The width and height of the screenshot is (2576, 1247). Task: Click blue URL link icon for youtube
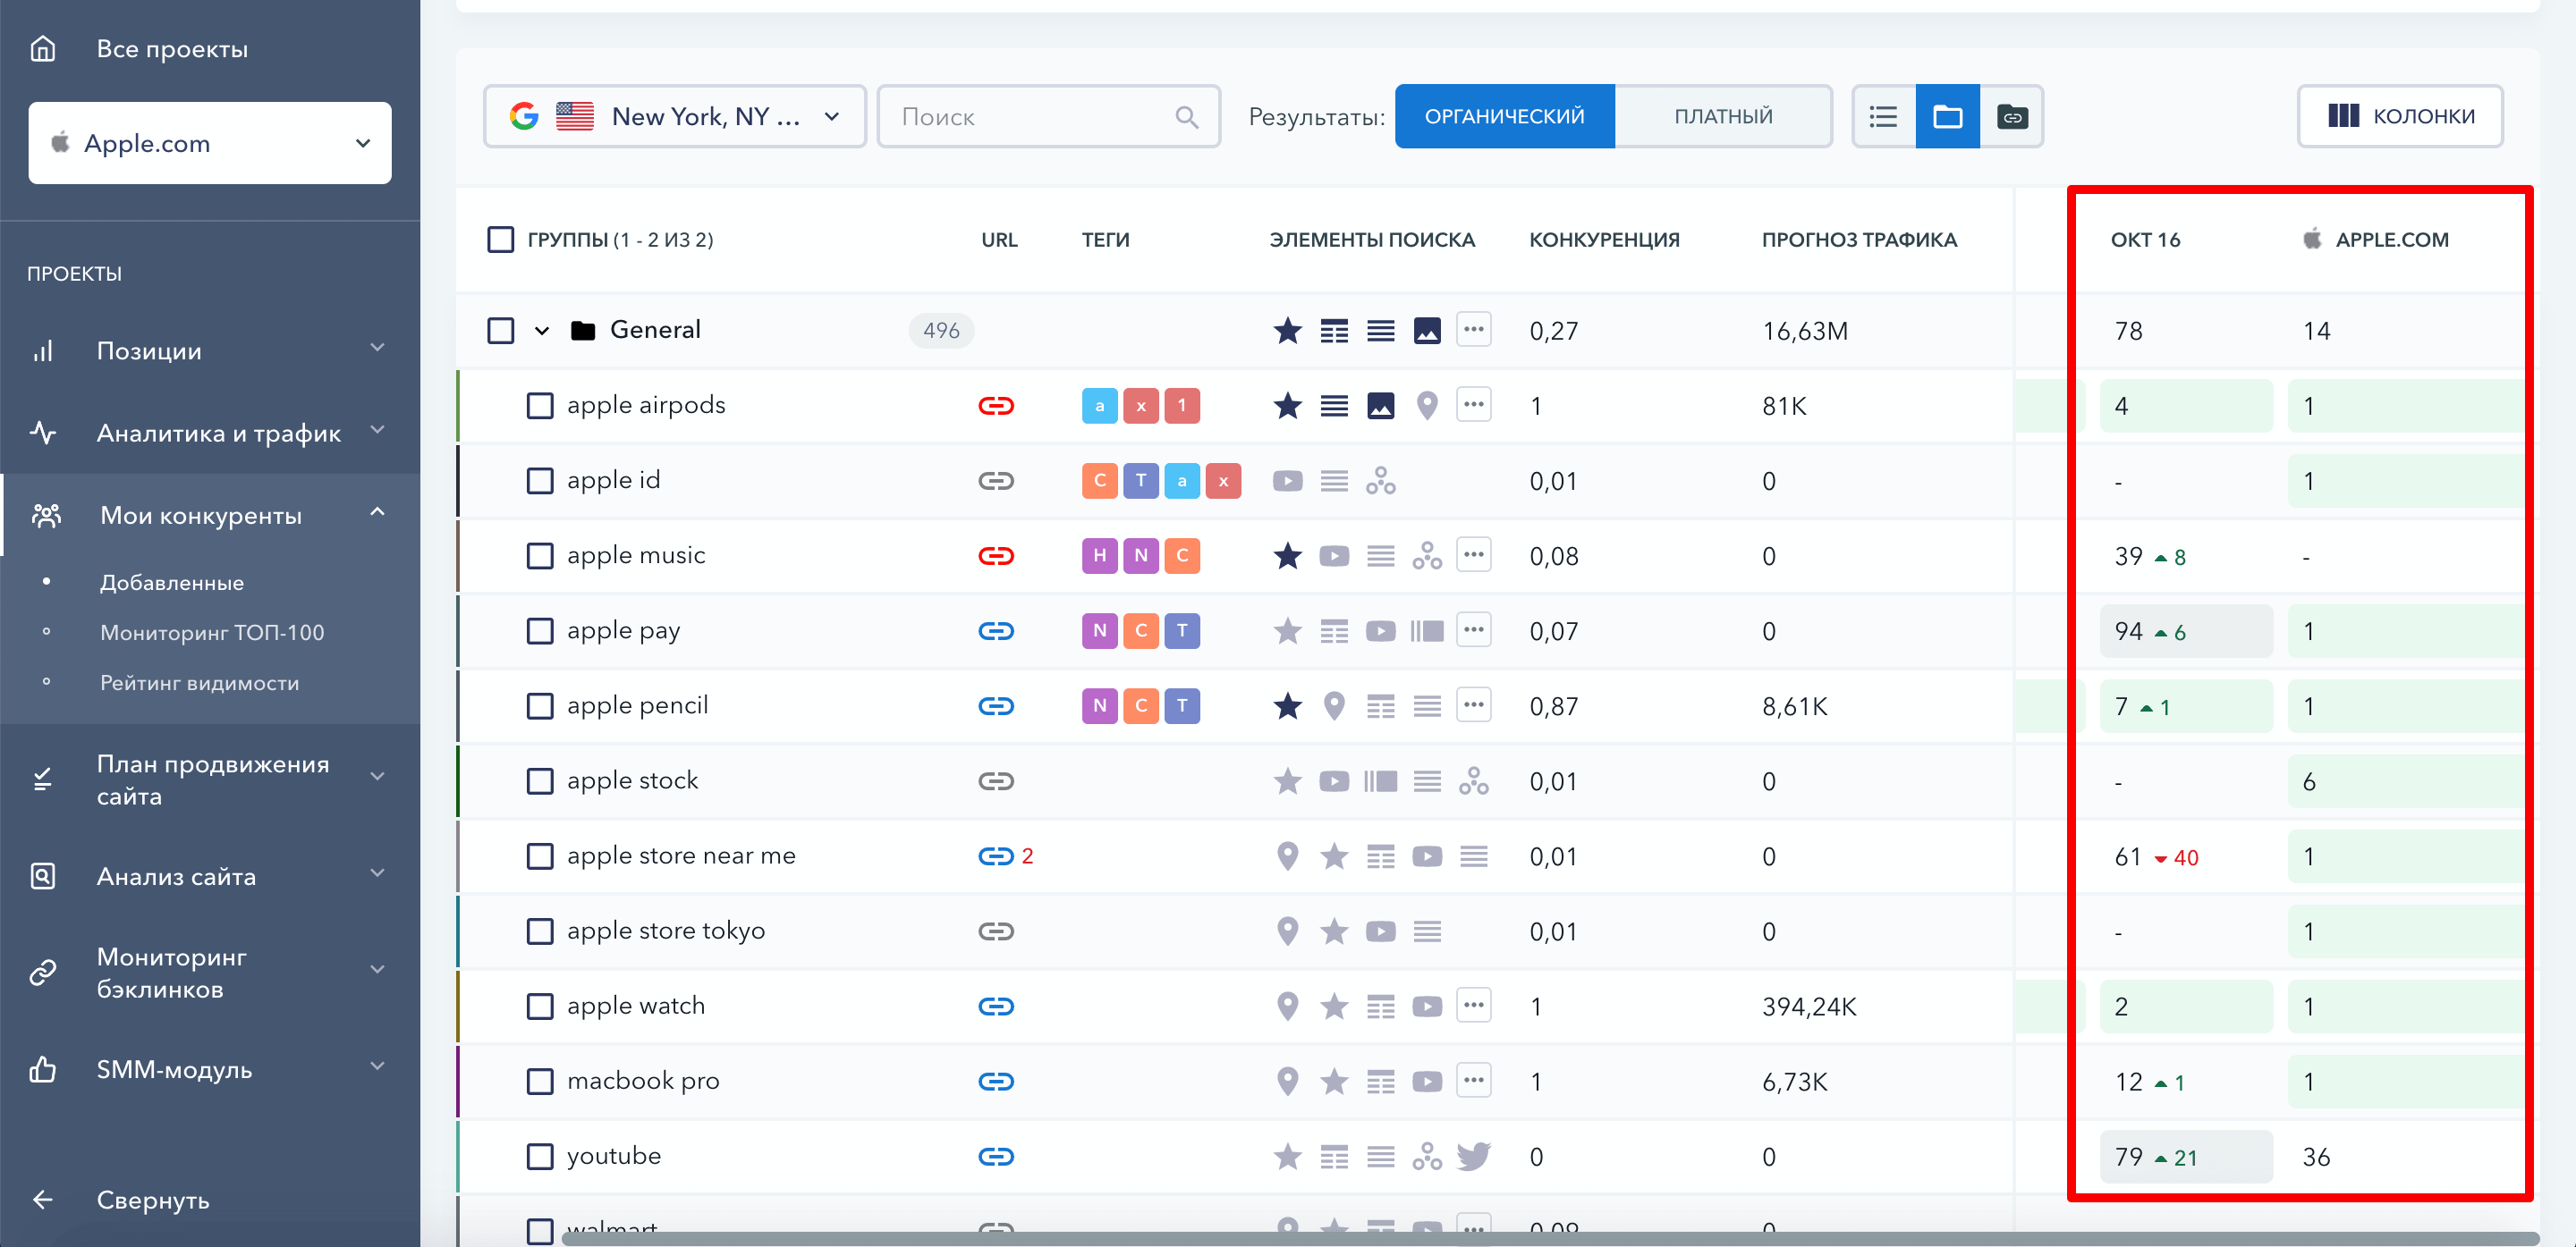[995, 1156]
